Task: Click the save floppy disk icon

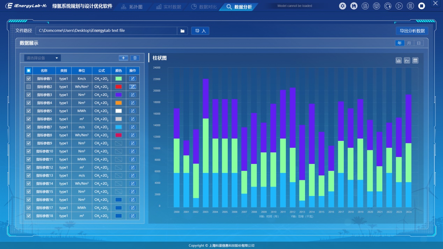Action: pos(354,6)
